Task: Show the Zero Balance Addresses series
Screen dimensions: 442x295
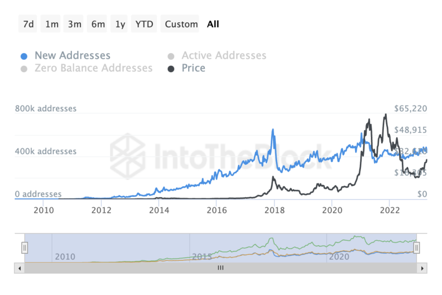Action: (94, 68)
